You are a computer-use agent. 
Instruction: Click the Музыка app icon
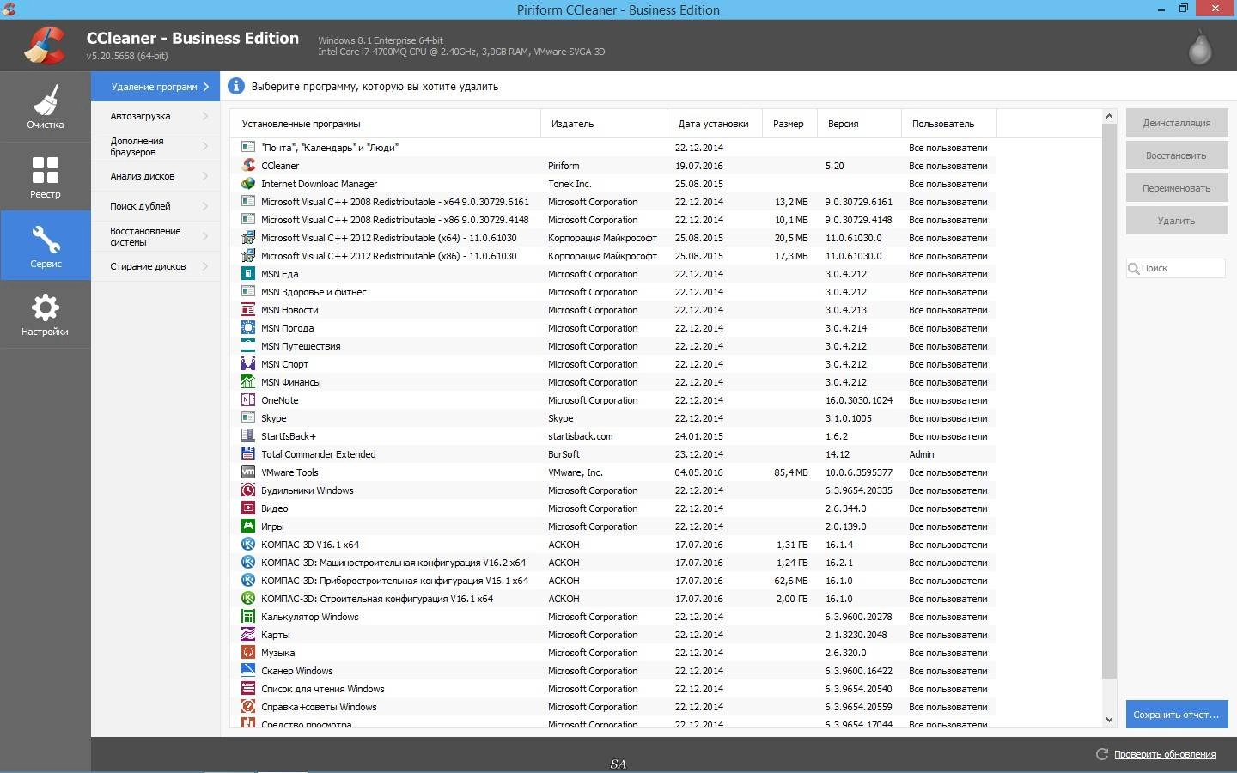[248, 652]
